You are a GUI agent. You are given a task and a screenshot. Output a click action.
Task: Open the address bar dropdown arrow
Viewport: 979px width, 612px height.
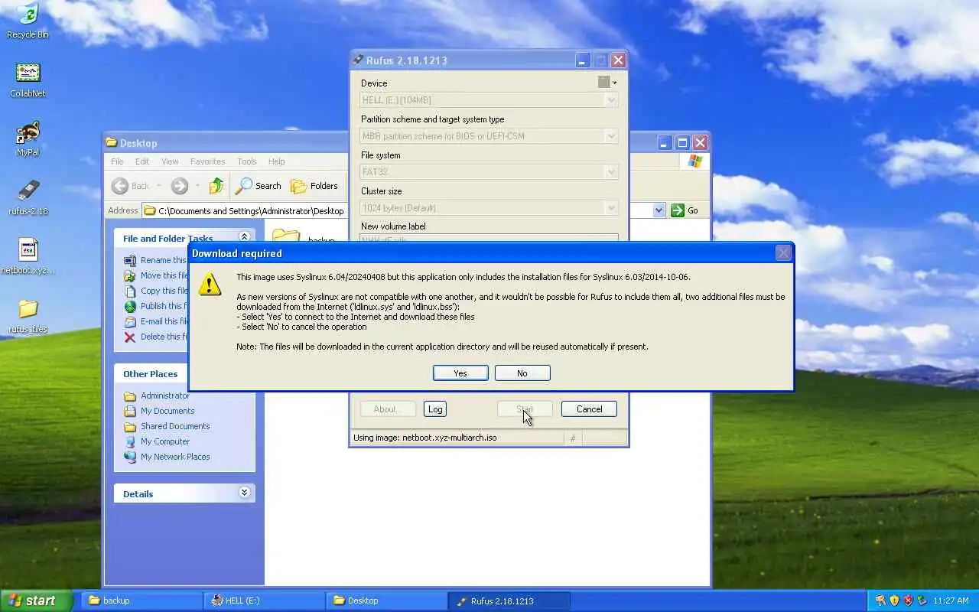click(x=659, y=210)
